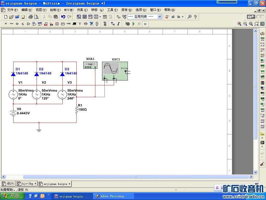266x200 pixels.
Task: Zoom out of the schematic
Action: [245, 24]
